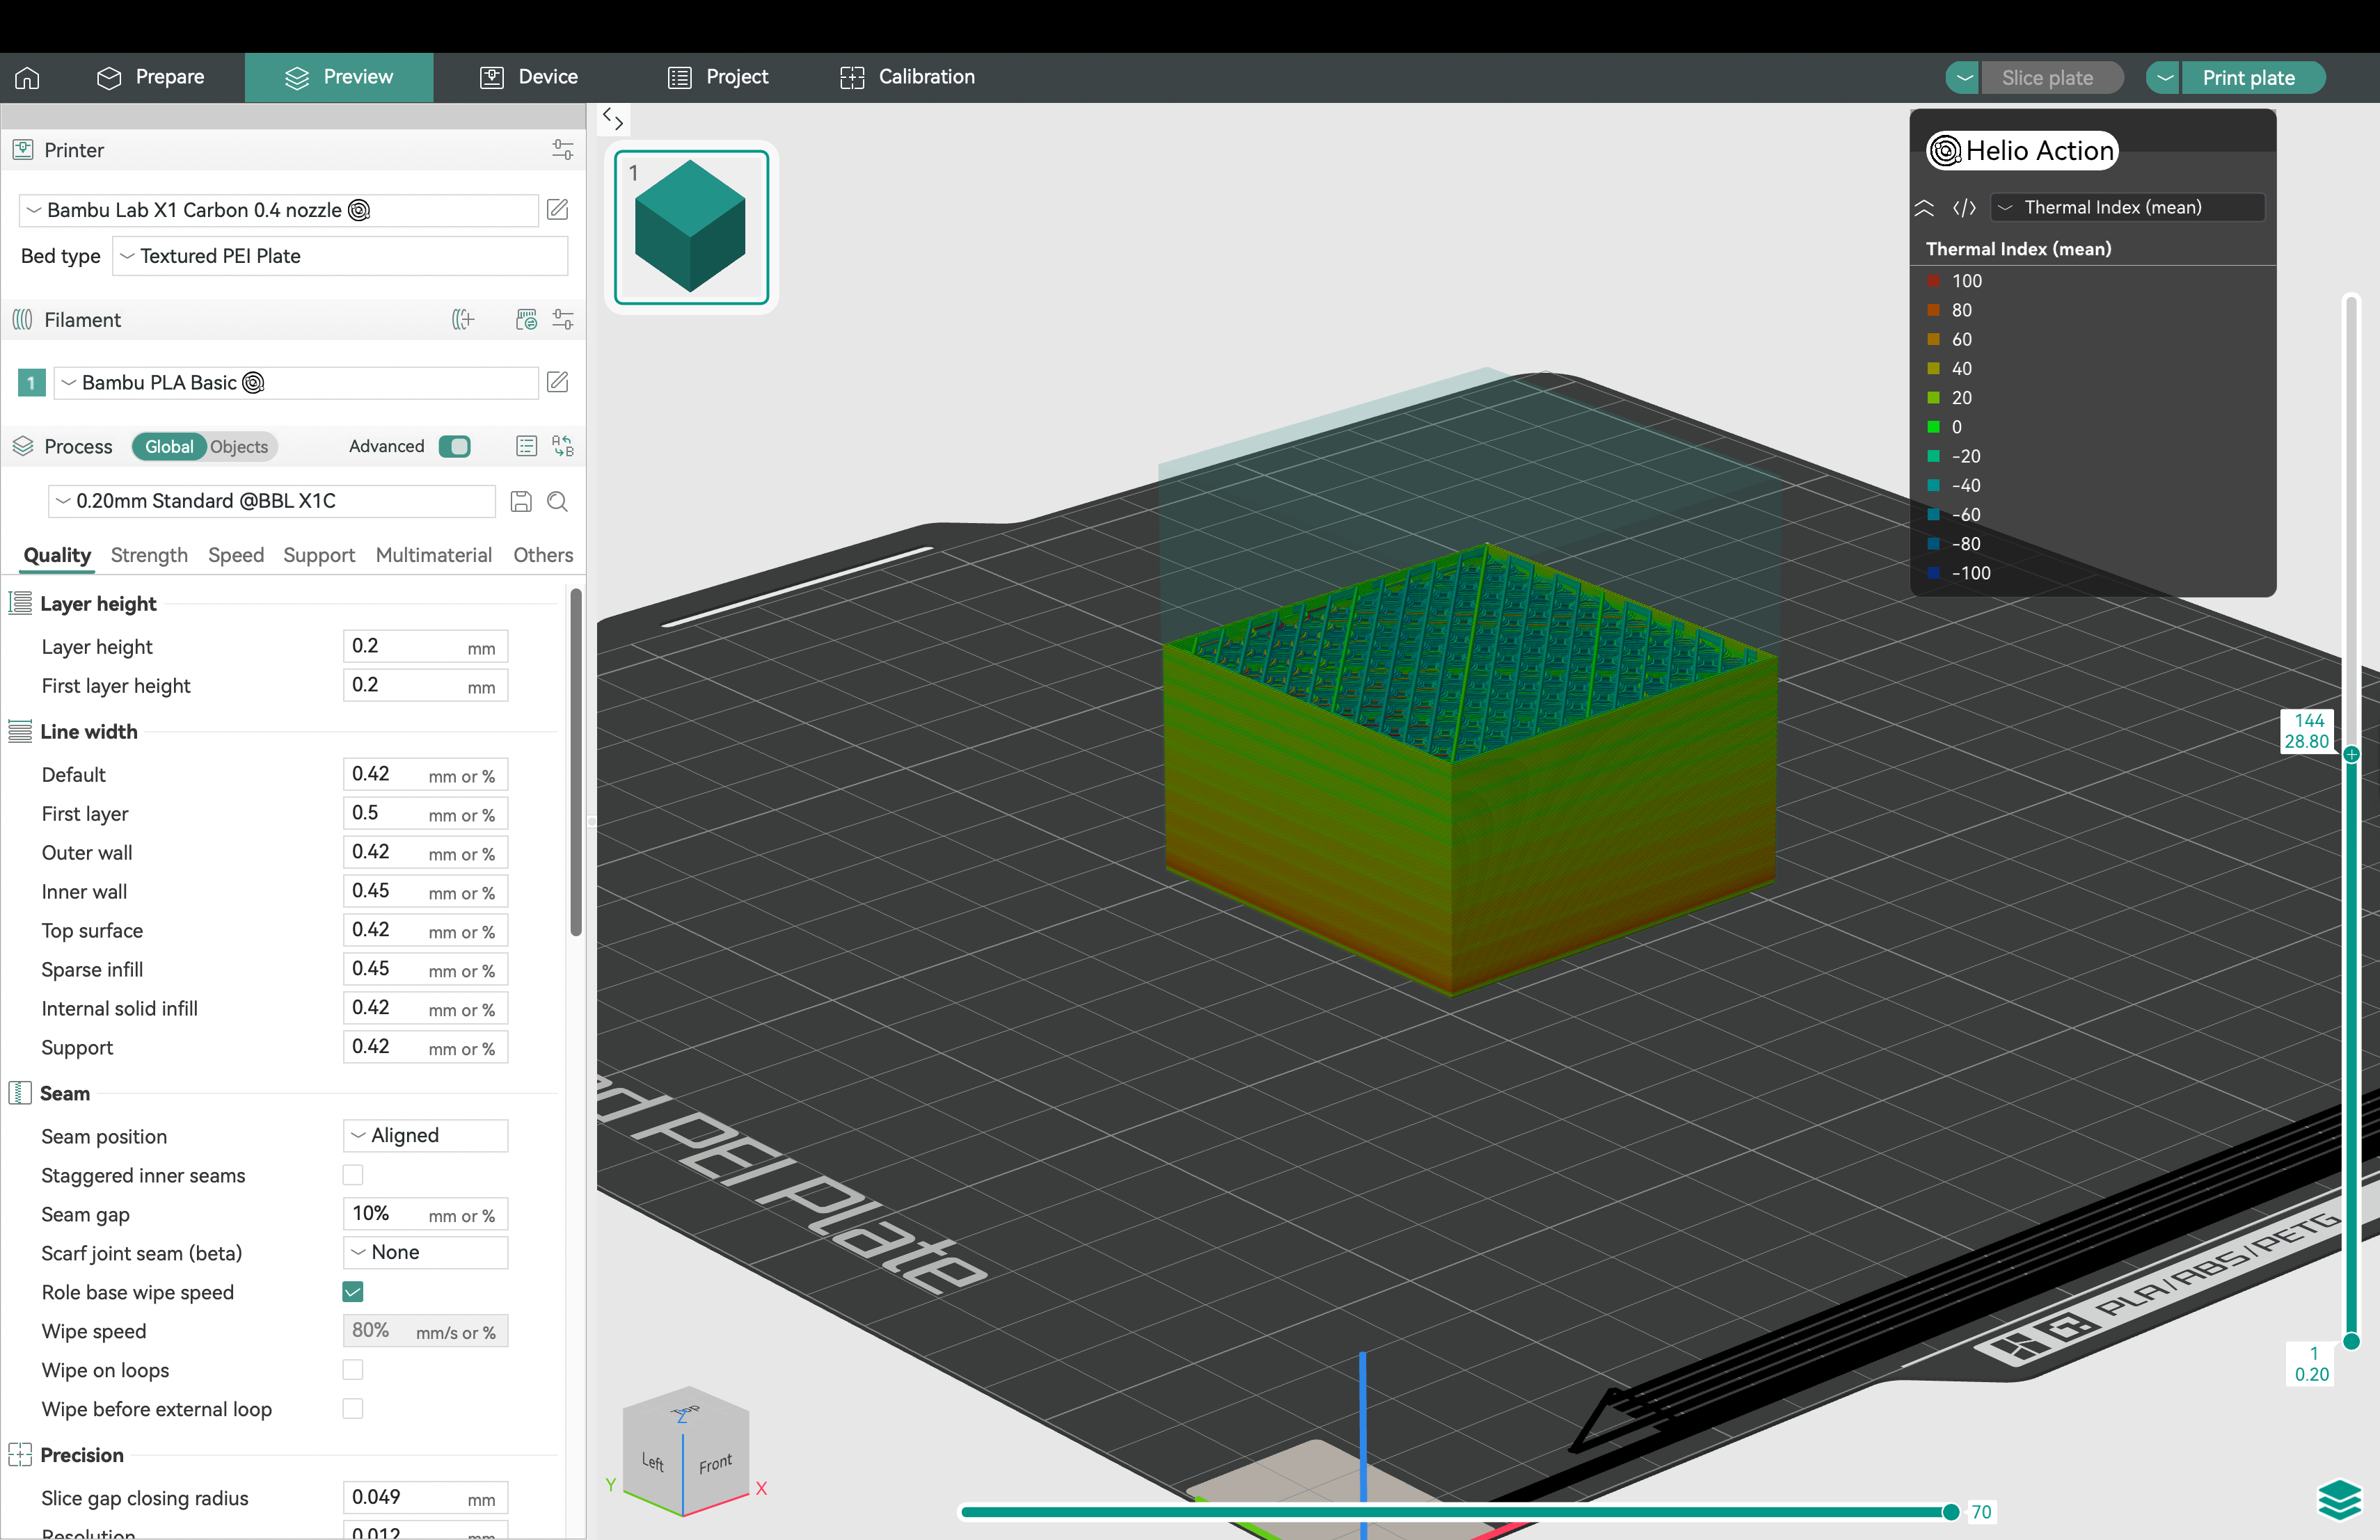The width and height of the screenshot is (2380, 1540).
Task: Switch process scope to Objects
Action: pyautogui.click(x=239, y=447)
